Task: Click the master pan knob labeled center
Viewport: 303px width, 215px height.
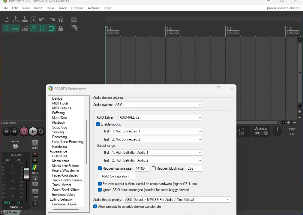Action: [15, 147]
